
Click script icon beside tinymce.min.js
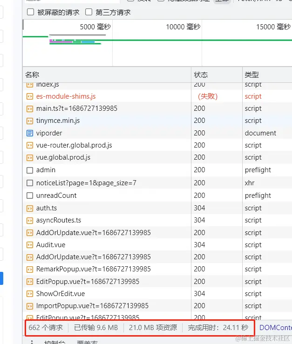click(x=30, y=121)
